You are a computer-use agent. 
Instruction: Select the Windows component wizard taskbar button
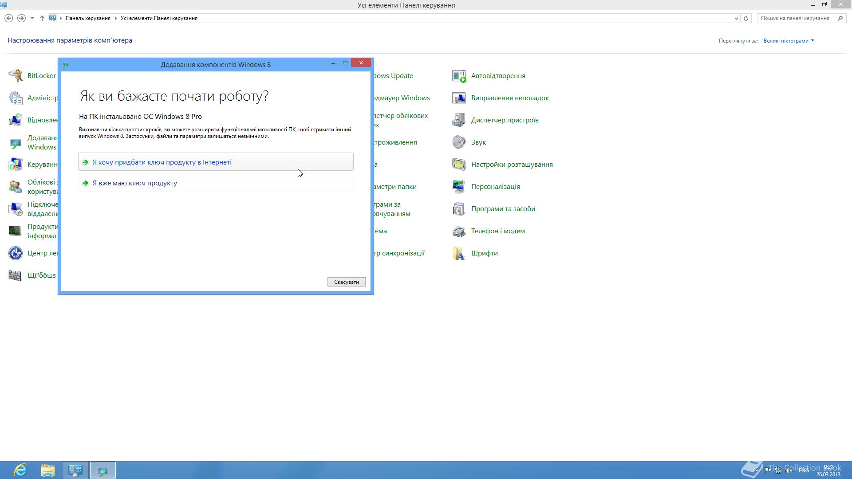point(103,470)
